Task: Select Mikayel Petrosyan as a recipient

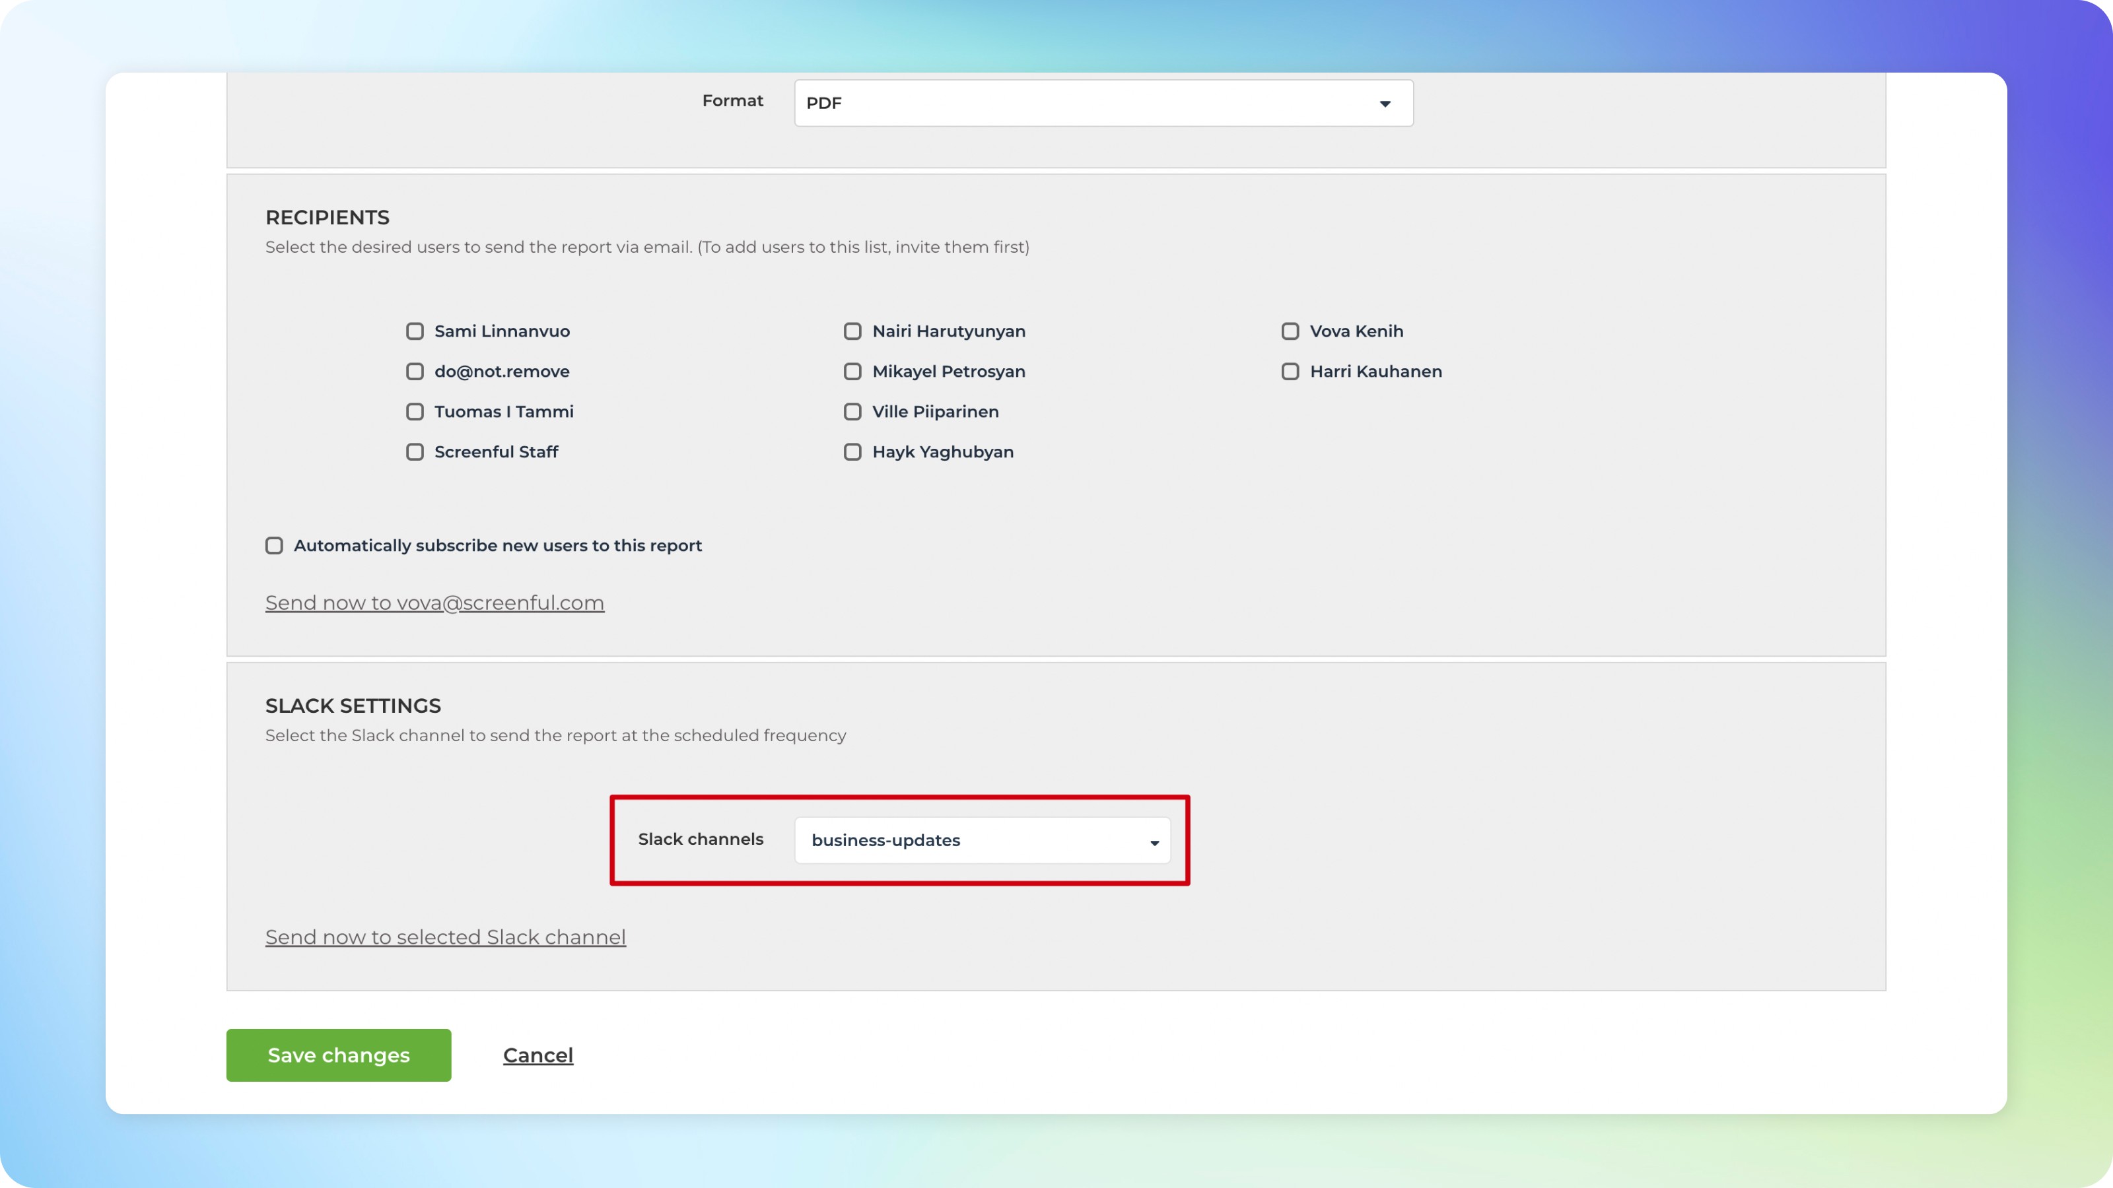Action: 852,372
